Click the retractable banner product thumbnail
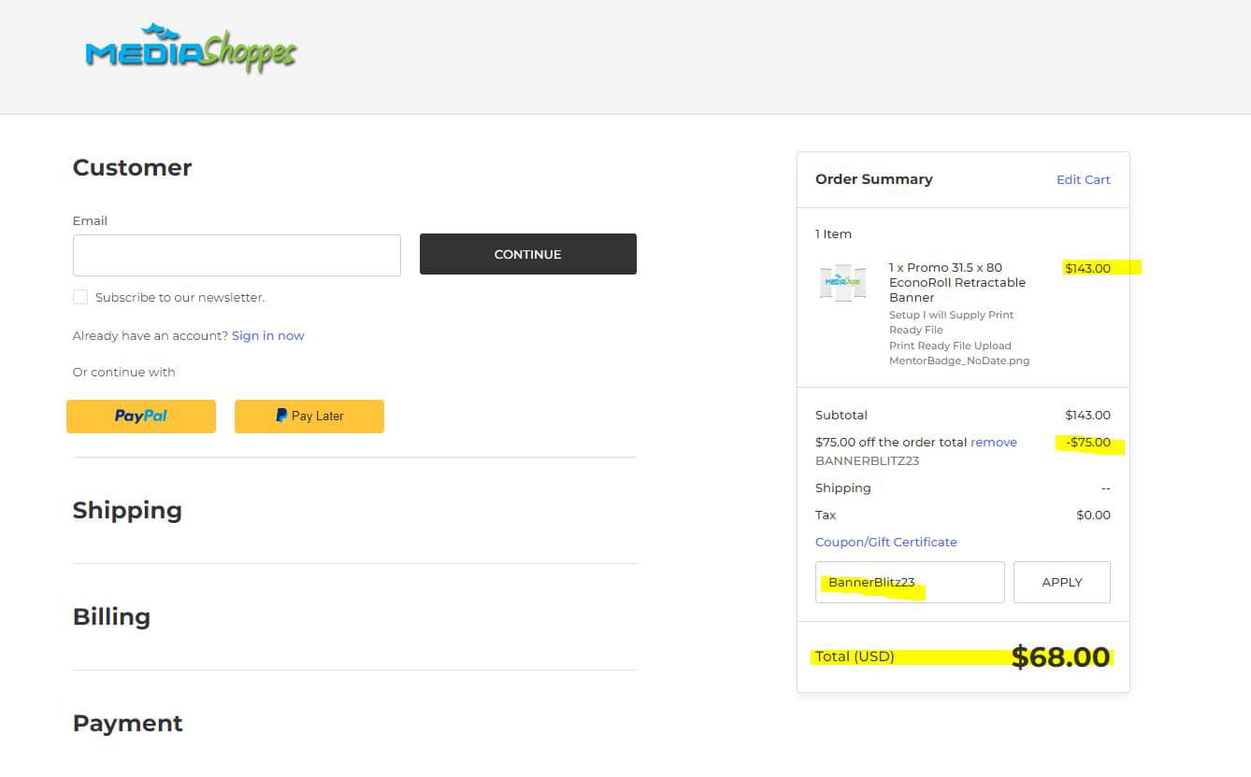Image resolution: width=1251 pixels, height=777 pixels. (x=842, y=282)
